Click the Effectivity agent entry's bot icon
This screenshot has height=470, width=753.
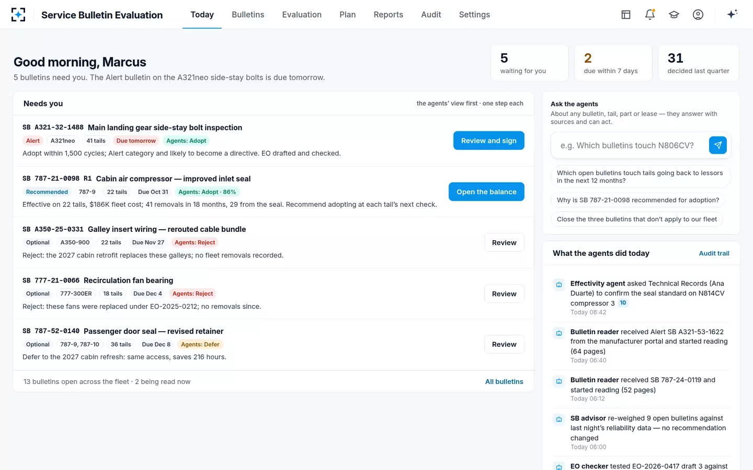559,285
